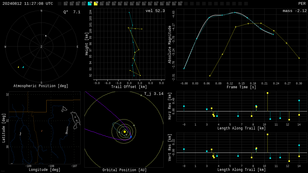Click the date-time stamp at top left
Image resolution: width=308 pixels, height=173 pixels.
tap(28, 4)
